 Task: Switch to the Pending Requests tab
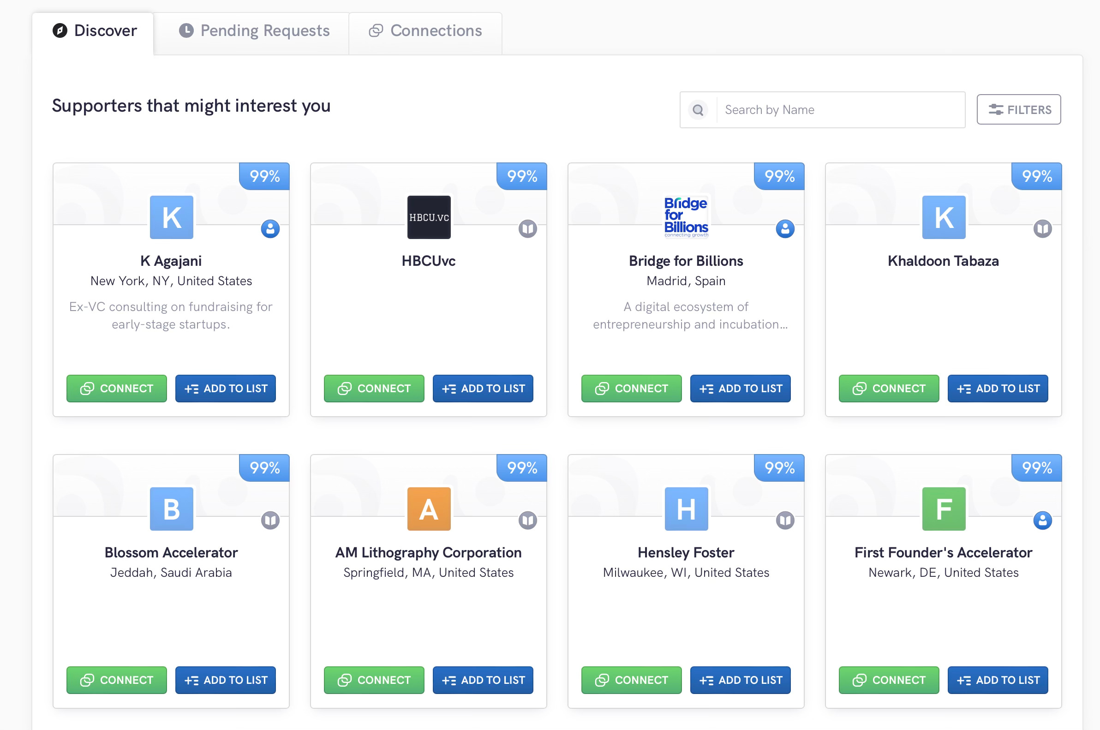point(254,31)
